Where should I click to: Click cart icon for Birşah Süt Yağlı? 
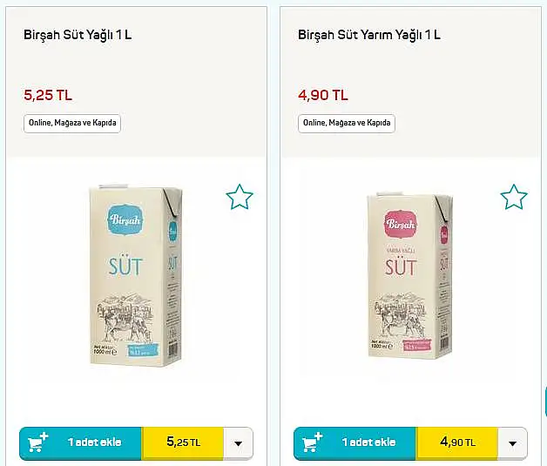[x=37, y=442]
